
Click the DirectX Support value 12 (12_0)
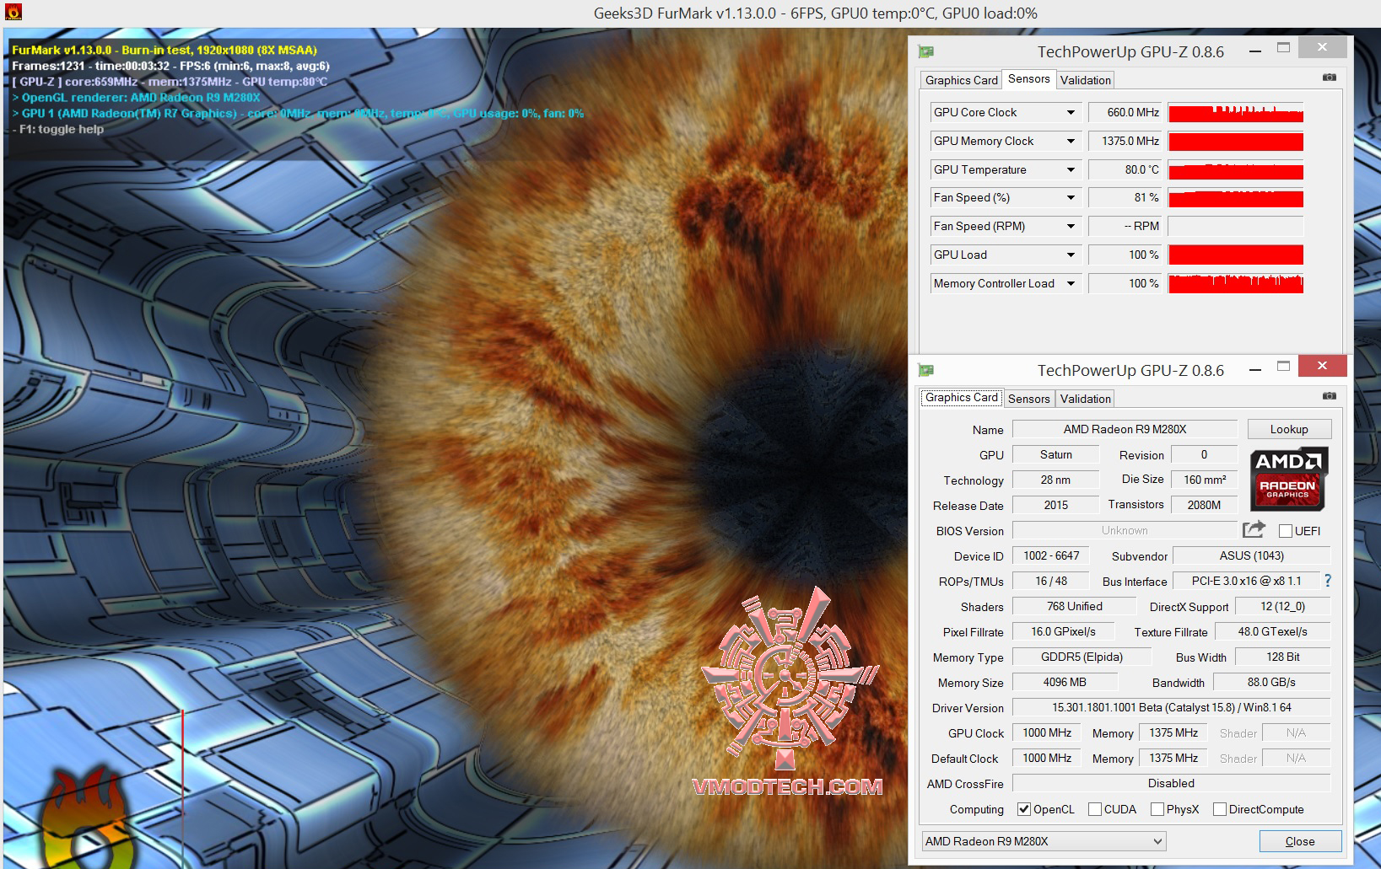click(x=1282, y=606)
